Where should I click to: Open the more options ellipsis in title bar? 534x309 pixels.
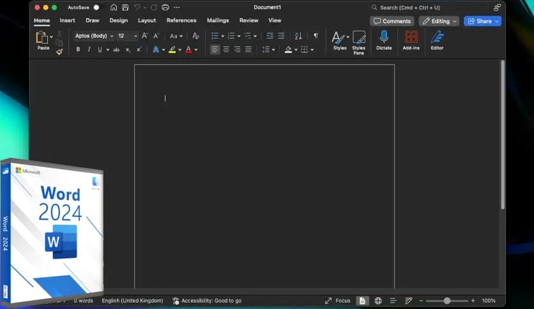click(x=177, y=8)
